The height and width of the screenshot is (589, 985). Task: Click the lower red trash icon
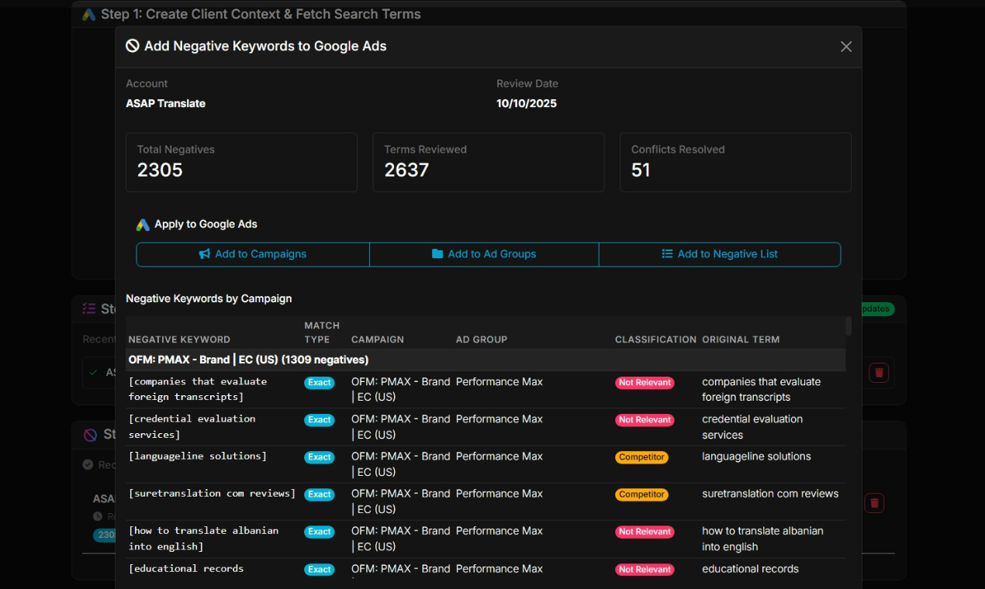875,503
